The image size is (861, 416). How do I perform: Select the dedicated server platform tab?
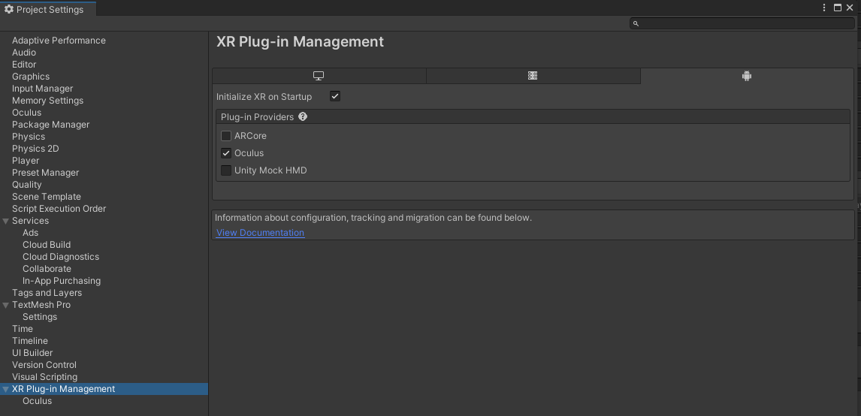pos(533,76)
